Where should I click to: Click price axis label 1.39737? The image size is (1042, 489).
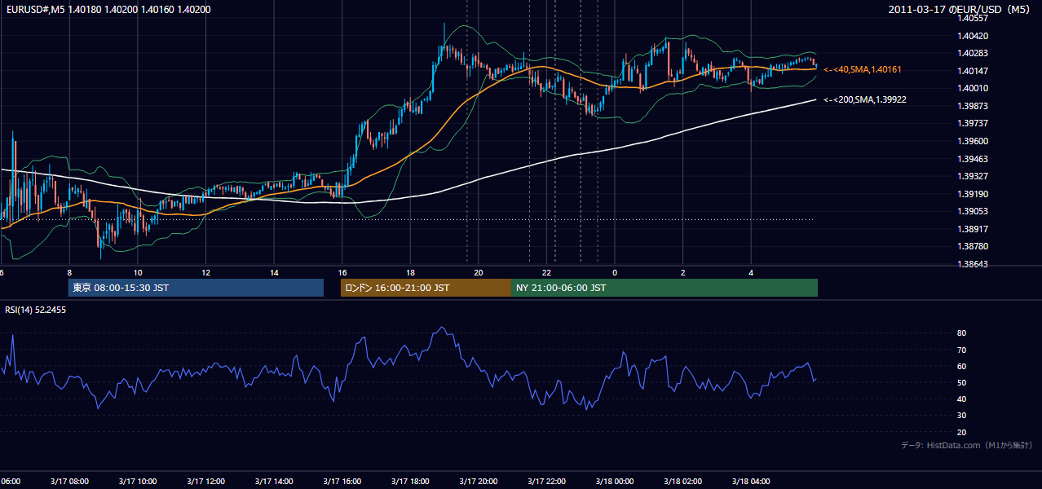click(974, 123)
